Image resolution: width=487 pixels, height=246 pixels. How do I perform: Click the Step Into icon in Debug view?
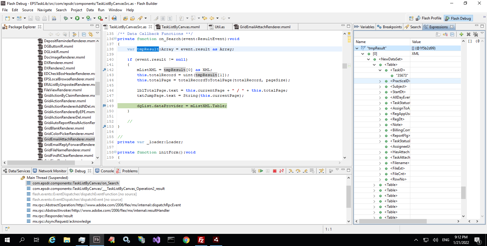[291, 171]
